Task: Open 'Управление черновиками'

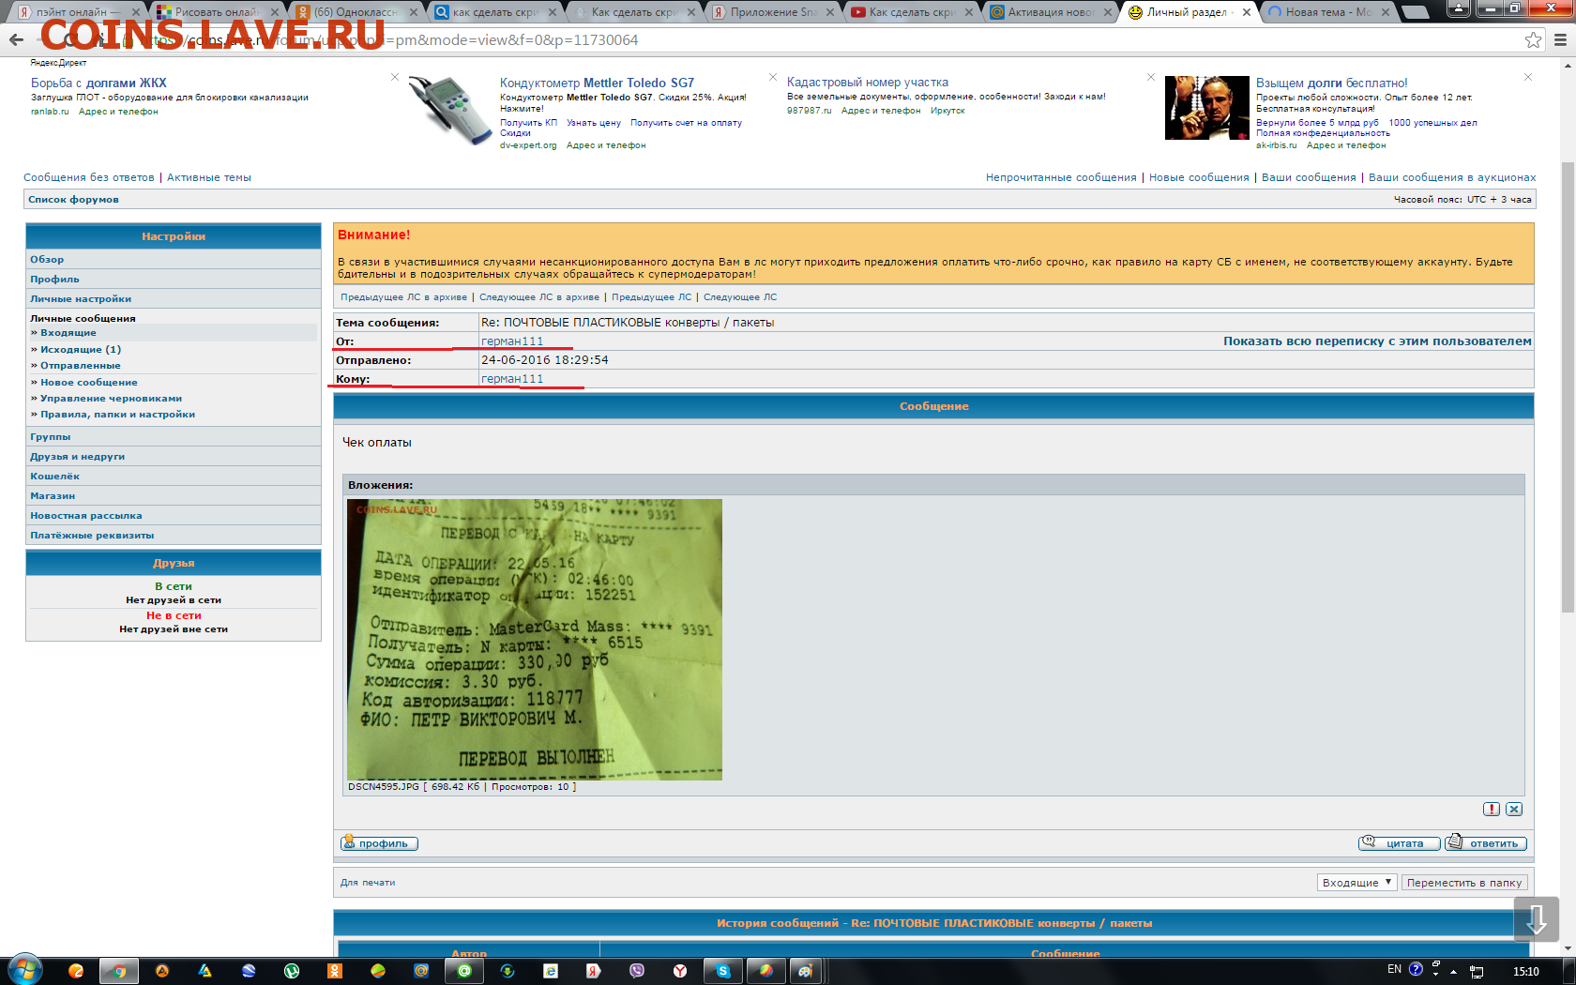Action: (x=111, y=399)
